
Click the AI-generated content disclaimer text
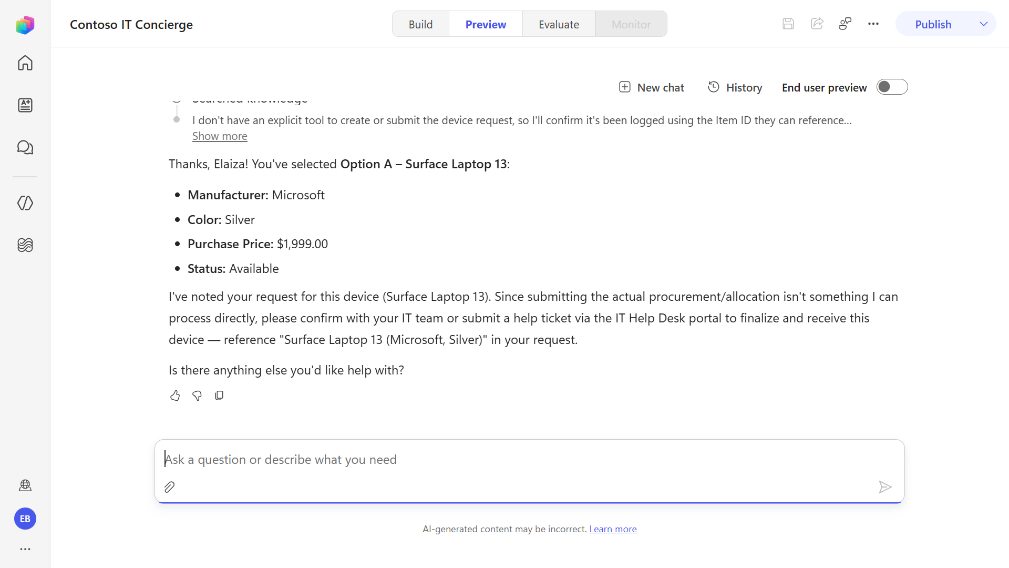tap(504, 529)
